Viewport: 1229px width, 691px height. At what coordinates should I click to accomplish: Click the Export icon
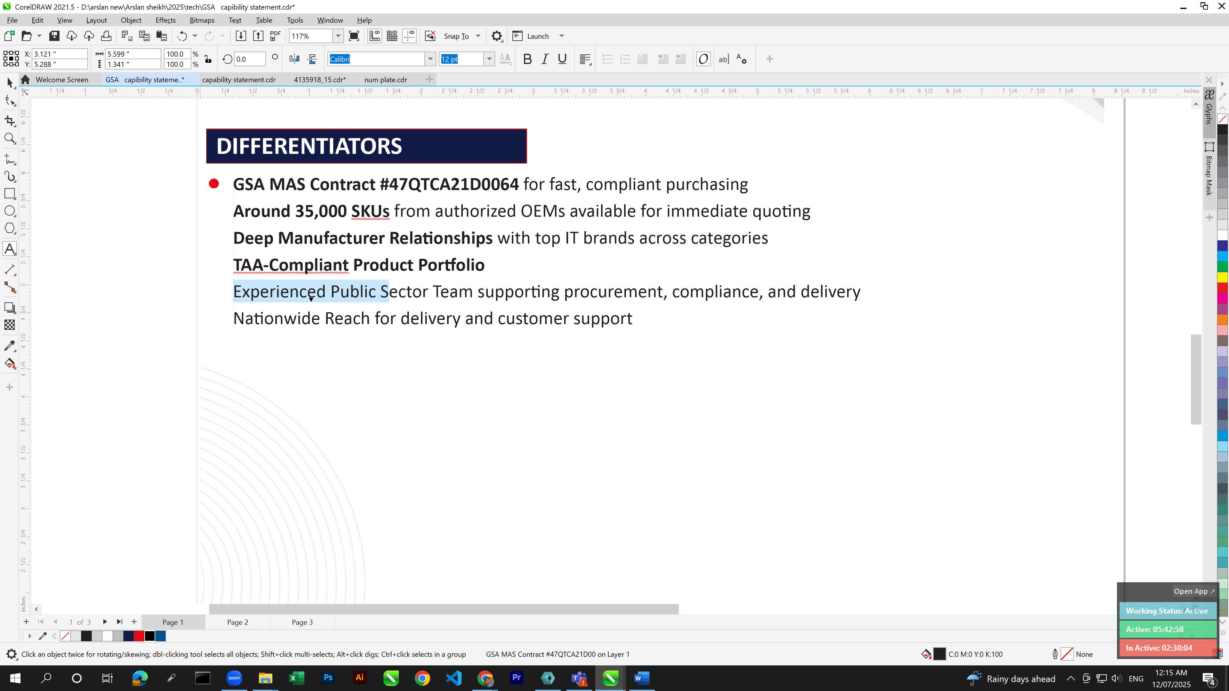click(x=258, y=36)
